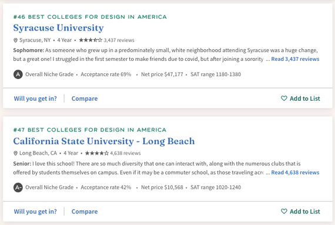Click heart icon for Long Beach card
335x225 pixels.
pyautogui.click(x=284, y=211)
